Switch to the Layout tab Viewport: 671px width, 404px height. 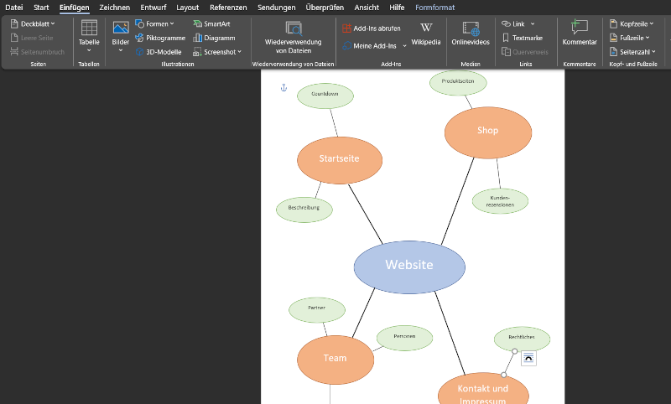(x=188, y=8)
